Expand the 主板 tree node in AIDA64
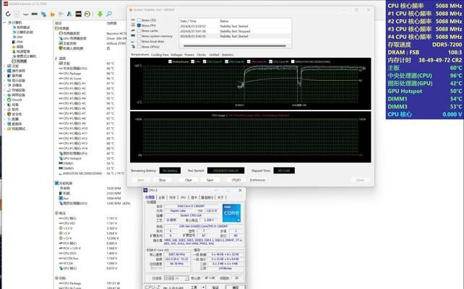Screen dimensions: 464x289 pos(4,66)
